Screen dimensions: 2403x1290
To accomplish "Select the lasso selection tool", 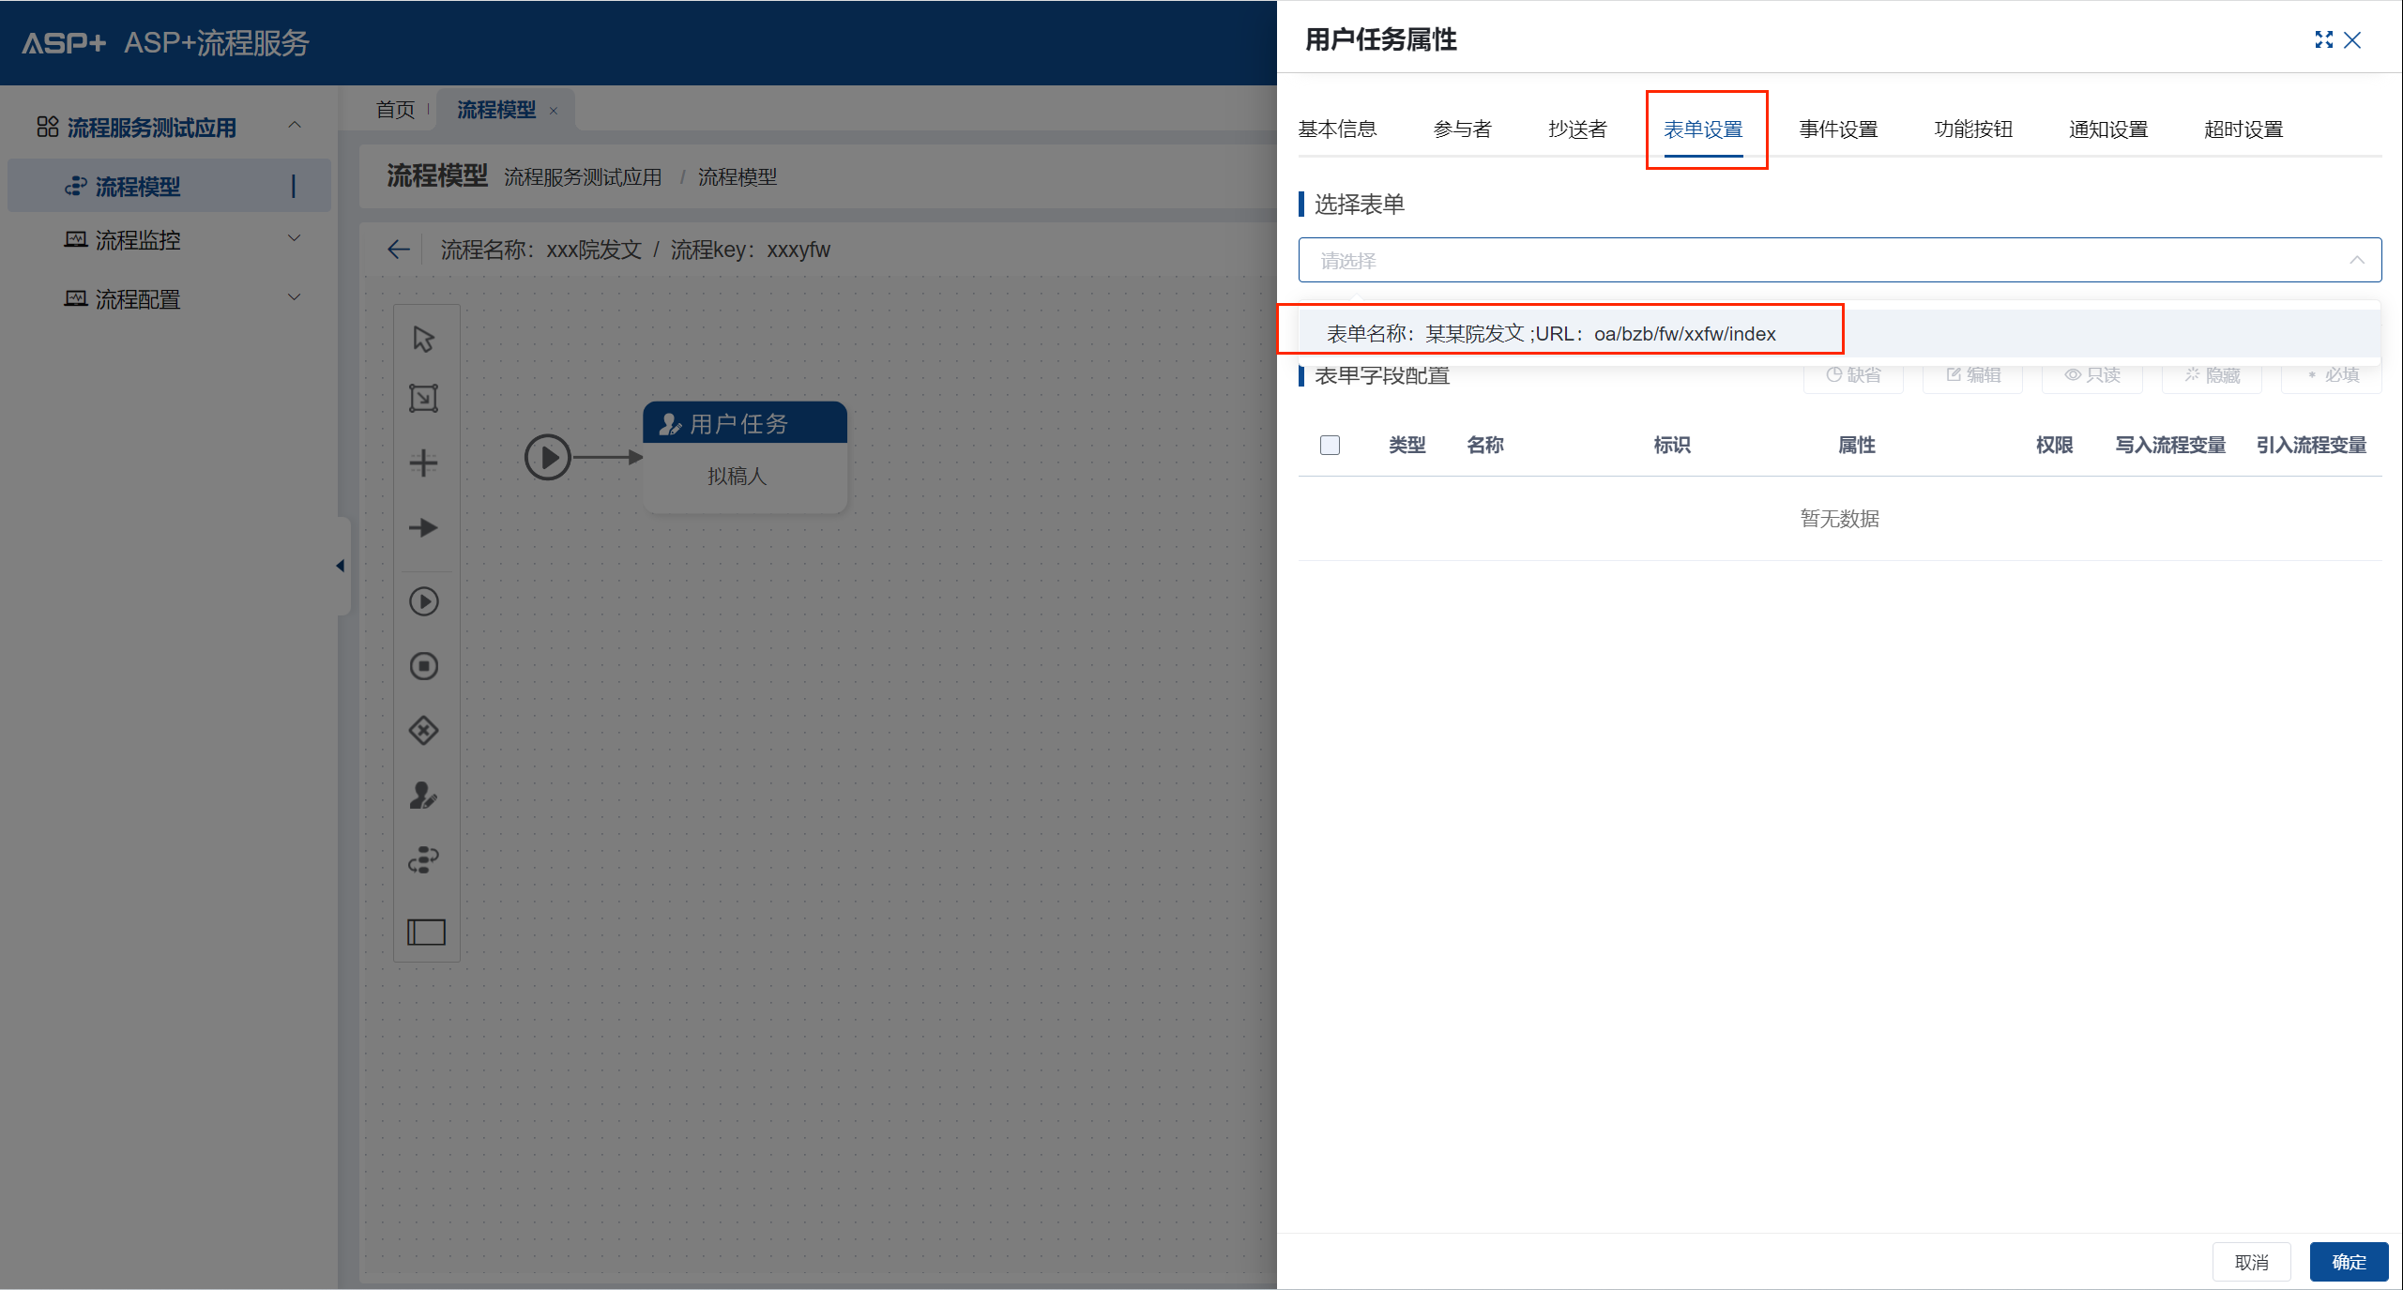I will tap(424, 399).
